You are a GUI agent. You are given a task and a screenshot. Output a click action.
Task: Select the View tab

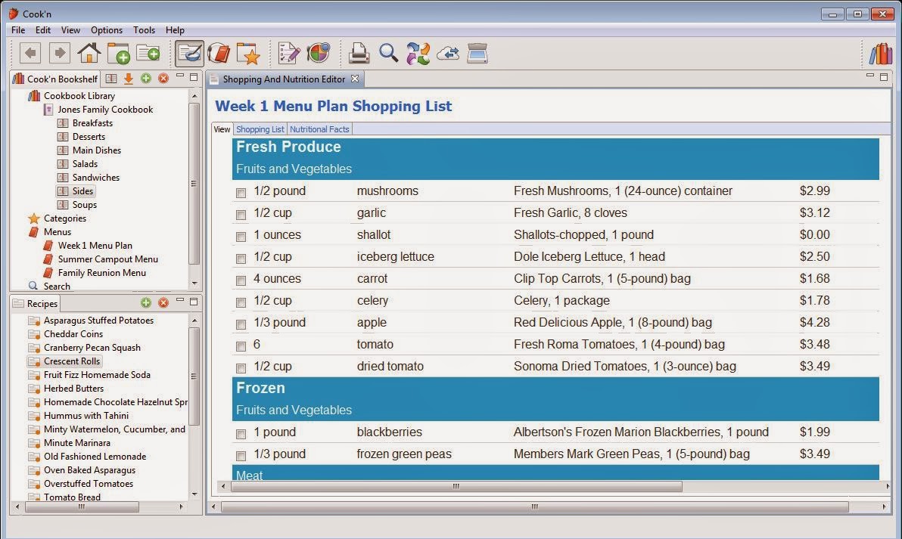[222, 129]
